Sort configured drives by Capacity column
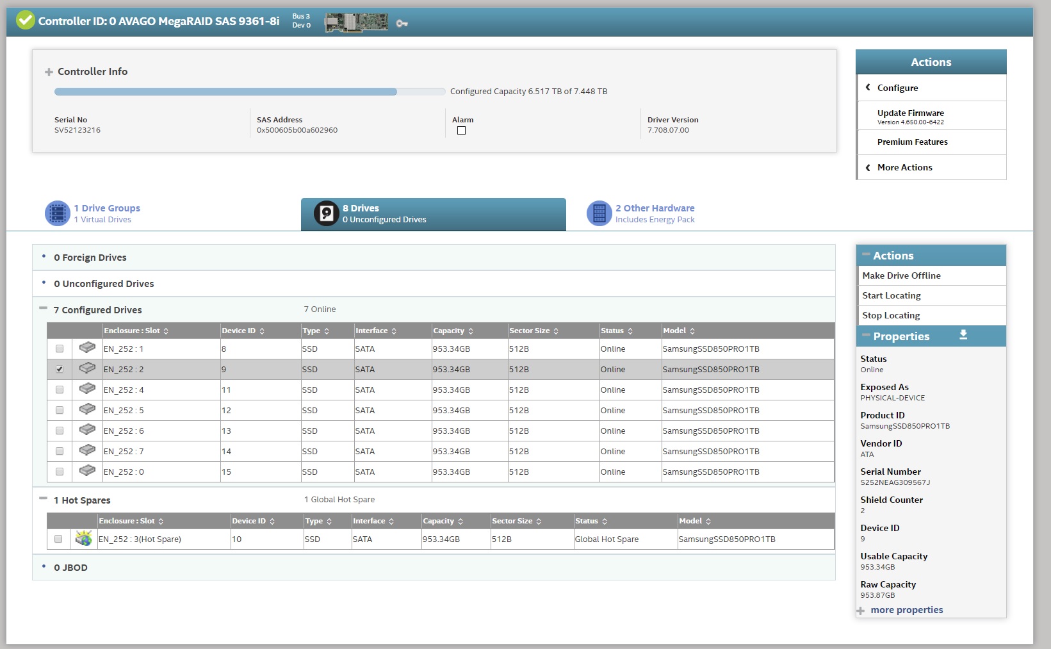The height and width of the screenshot is (649, 1051). [x=471, y=331]
